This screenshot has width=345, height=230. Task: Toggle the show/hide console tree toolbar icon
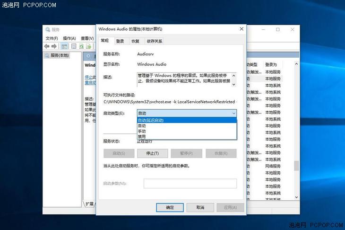point(64,46)
